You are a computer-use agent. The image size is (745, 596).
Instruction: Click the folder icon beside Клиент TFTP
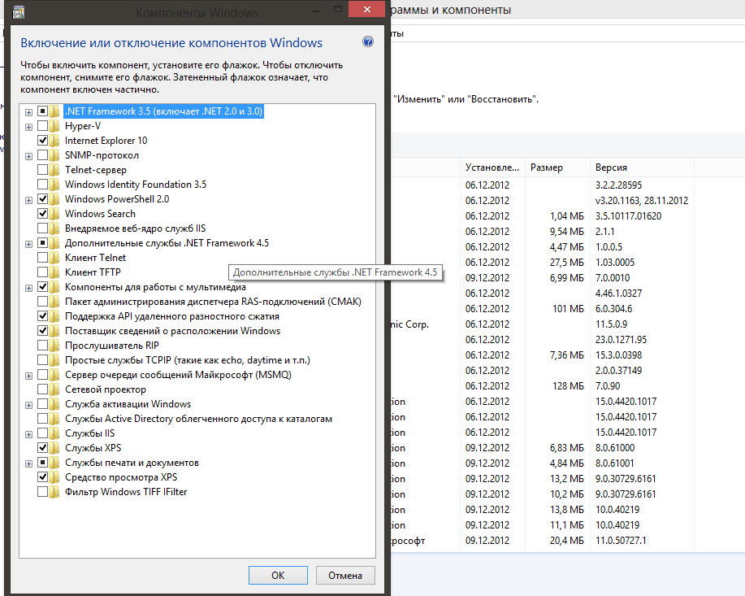(54, 272)
